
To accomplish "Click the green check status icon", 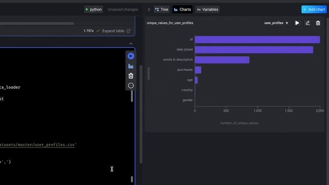I will point(98,31).
